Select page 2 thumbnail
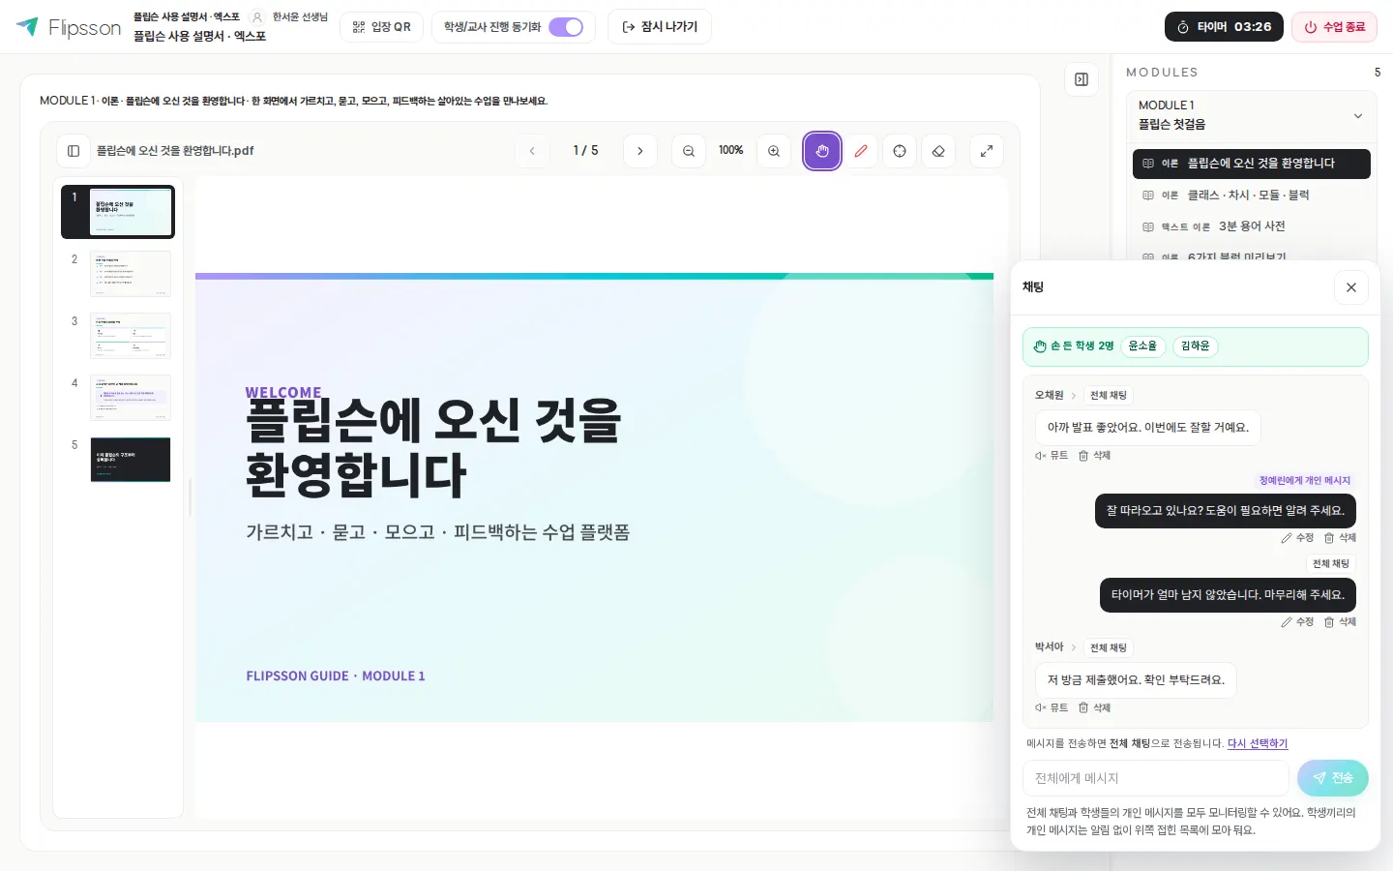Viewport: 1393px width, 871px height. click(x=118, y=274)
